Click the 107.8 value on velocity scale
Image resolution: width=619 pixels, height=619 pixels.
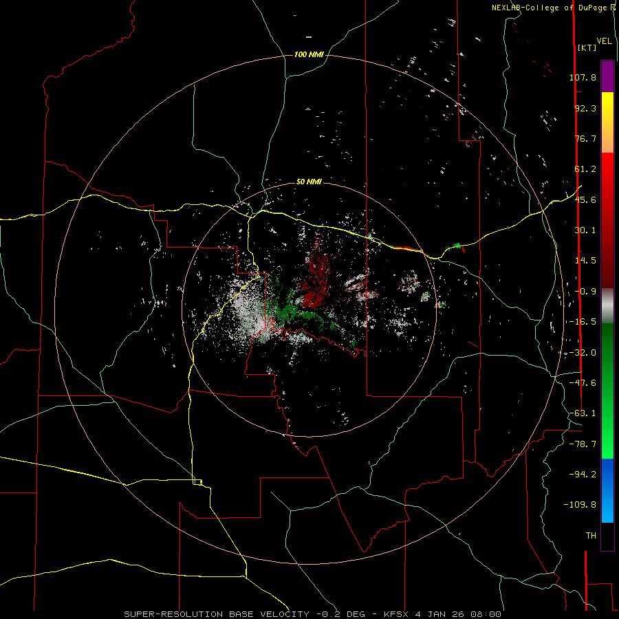pyautogui.click(x=583, y=77)
